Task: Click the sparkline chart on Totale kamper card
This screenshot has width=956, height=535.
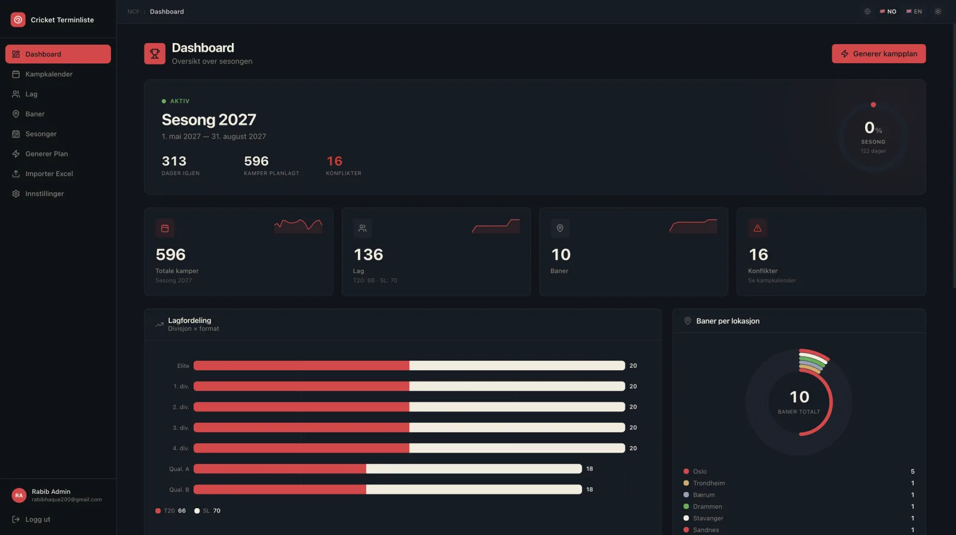Action: (298, 226)
